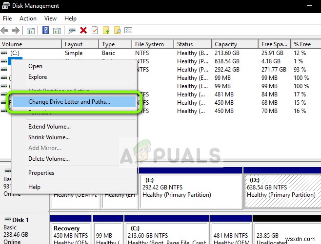Click the Show/Hide Action Pane icon
321x244 pixels.
(x=57, y=31)
